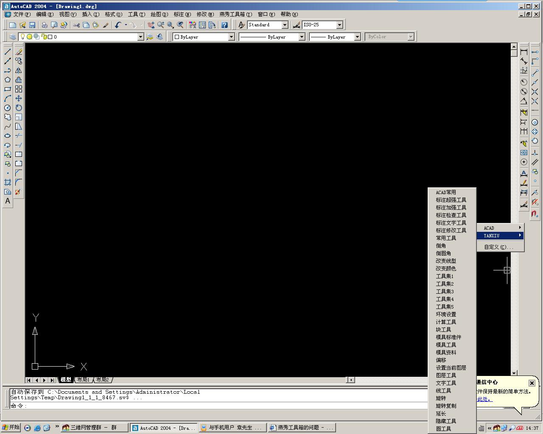Open the Layer Properties Manager icon
Viewport: 543px width, 434px height.
tap(13, 37)
